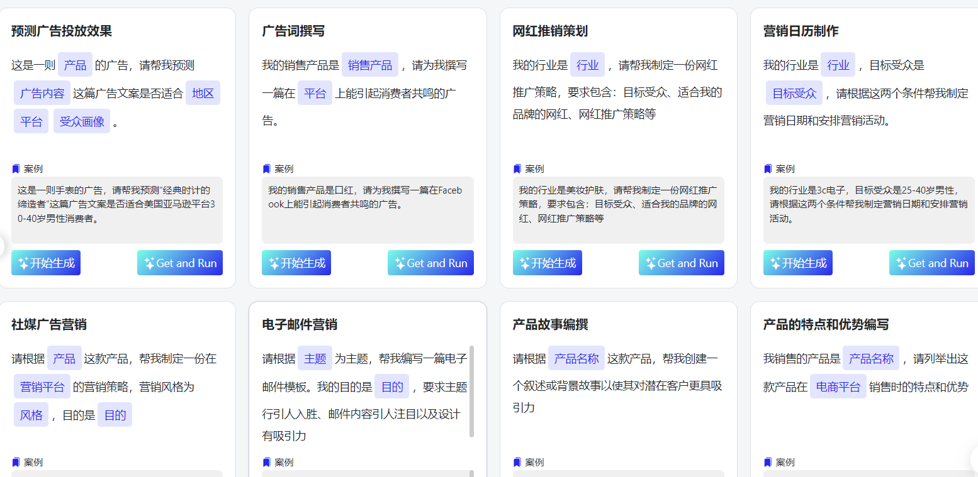Image resolution: width=978 pixels, height=477 pixels.
Task: Select 产品名称 placeholder in 产品的特点和优势编写 card
Action: coord(871,358)
